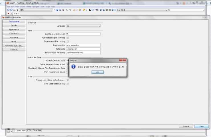Screen dimensions: 211x137
Task: Click the light bulb icon
Action: 84,10
